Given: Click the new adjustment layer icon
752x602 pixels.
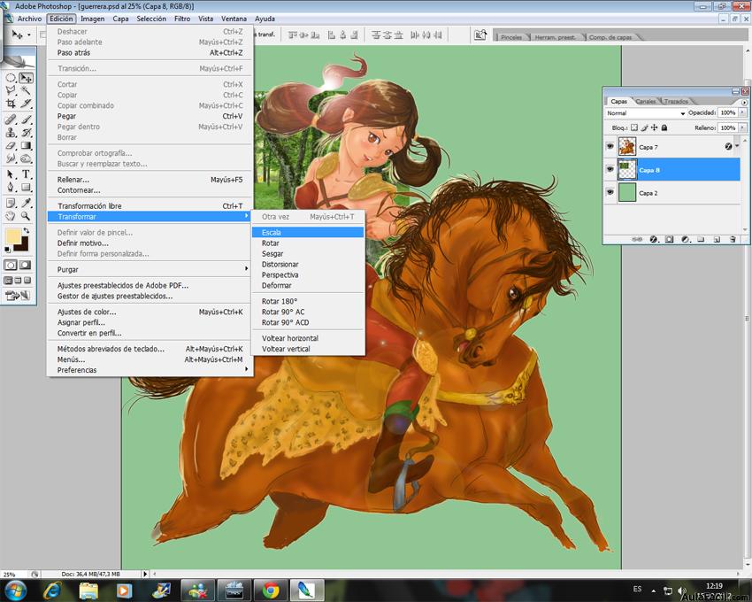Looking at the screenshot, I should click(x=686, y=239).
